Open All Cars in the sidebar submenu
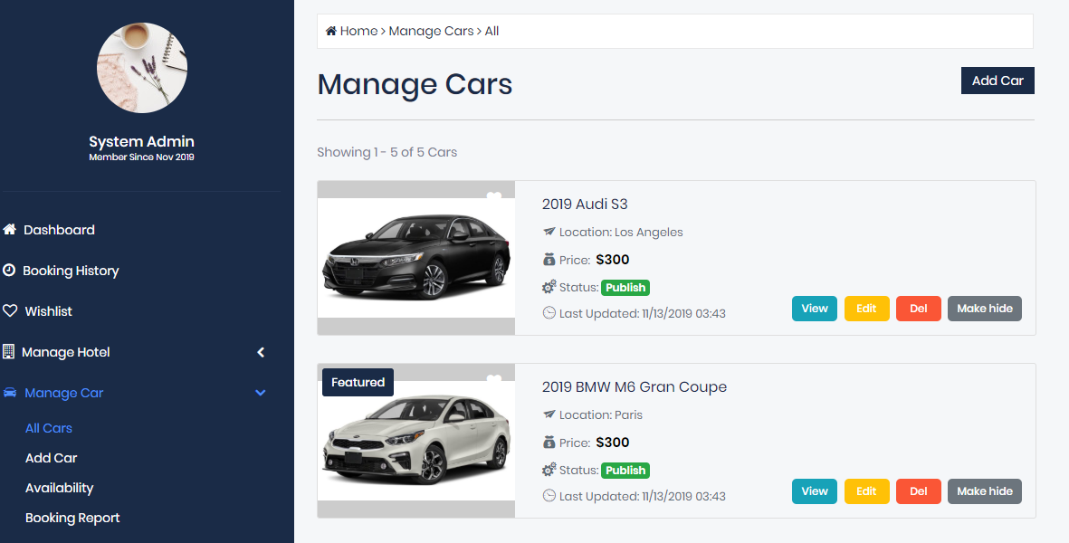This screenshot has height=543, width=1069. pos(49,428)
